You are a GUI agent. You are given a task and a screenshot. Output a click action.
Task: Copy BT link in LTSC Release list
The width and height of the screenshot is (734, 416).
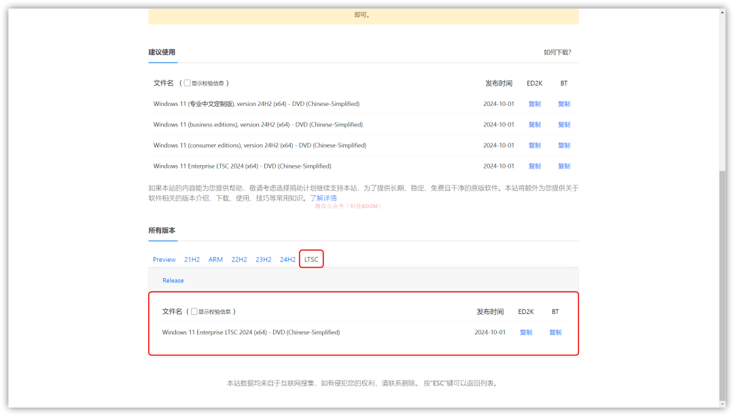click(x=555, y=332)
